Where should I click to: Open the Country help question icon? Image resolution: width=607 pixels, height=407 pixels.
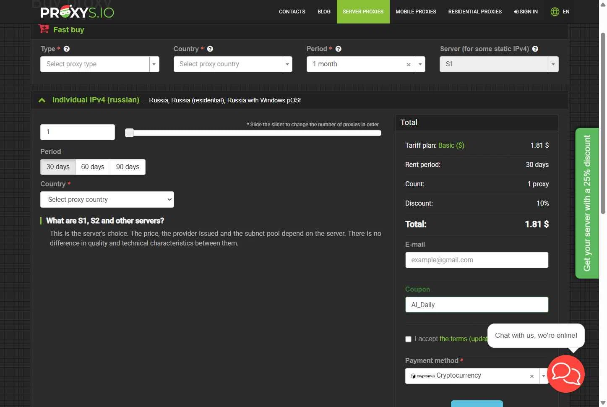click(210, 49)
